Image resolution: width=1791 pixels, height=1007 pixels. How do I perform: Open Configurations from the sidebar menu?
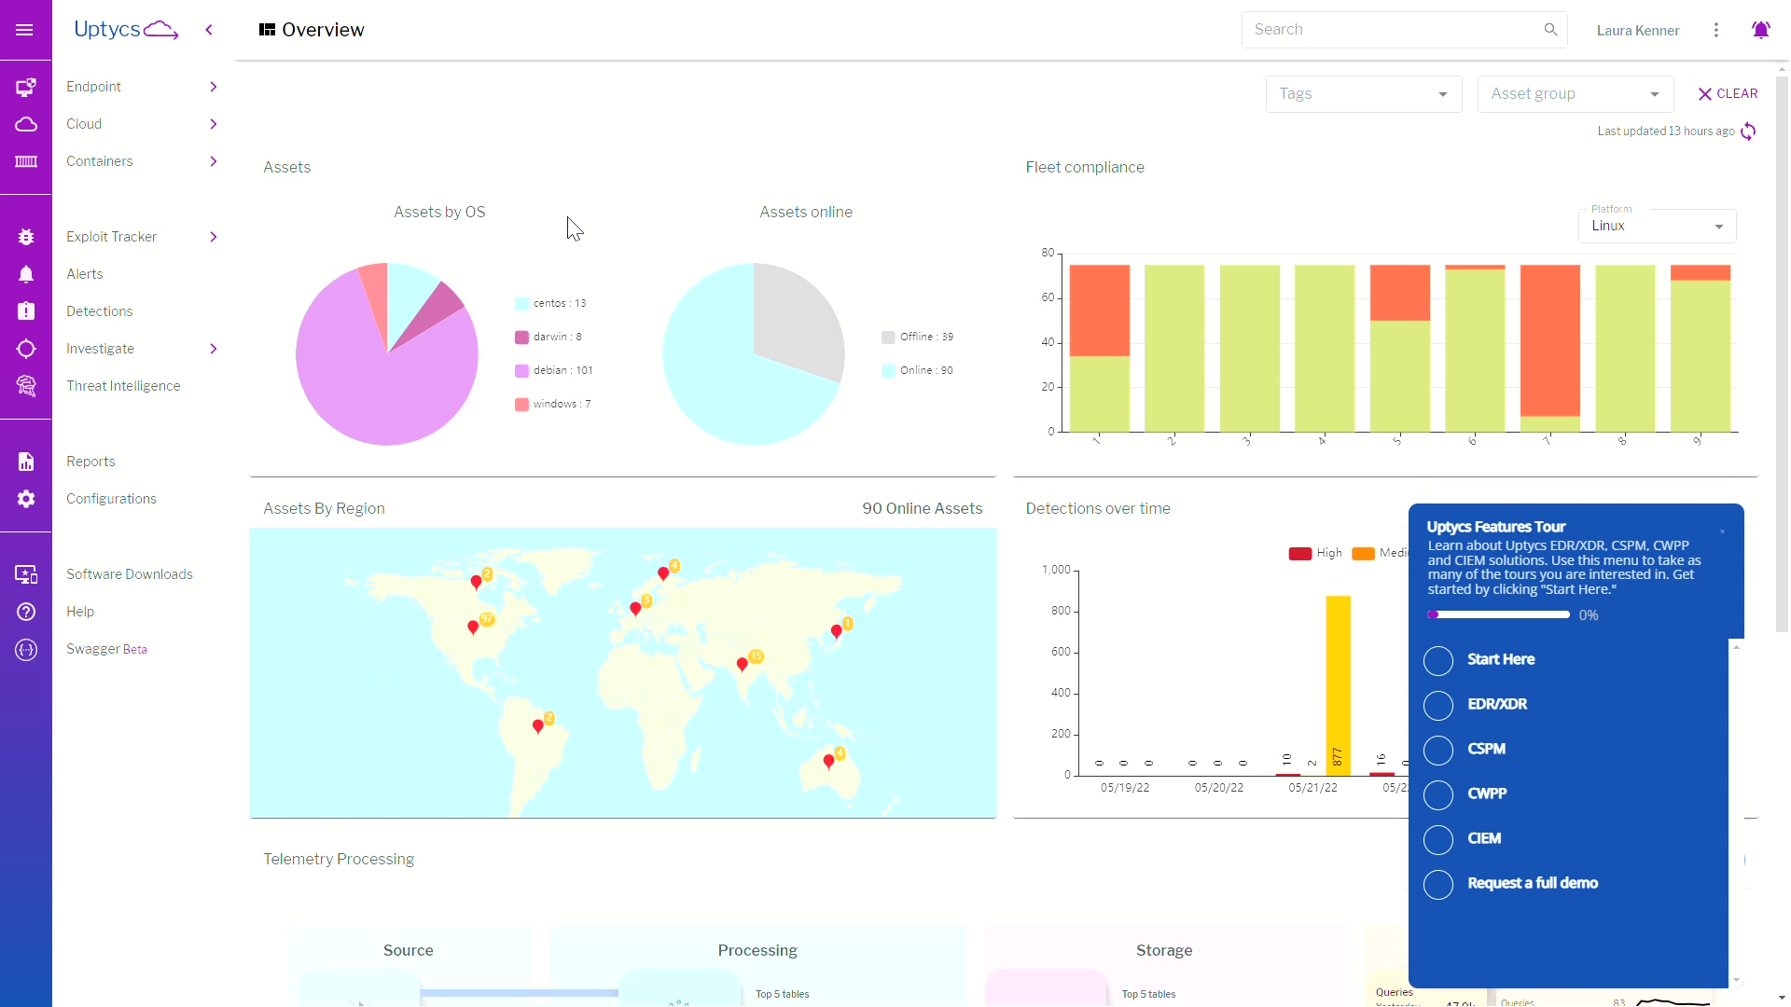click(x=111, y=499)
